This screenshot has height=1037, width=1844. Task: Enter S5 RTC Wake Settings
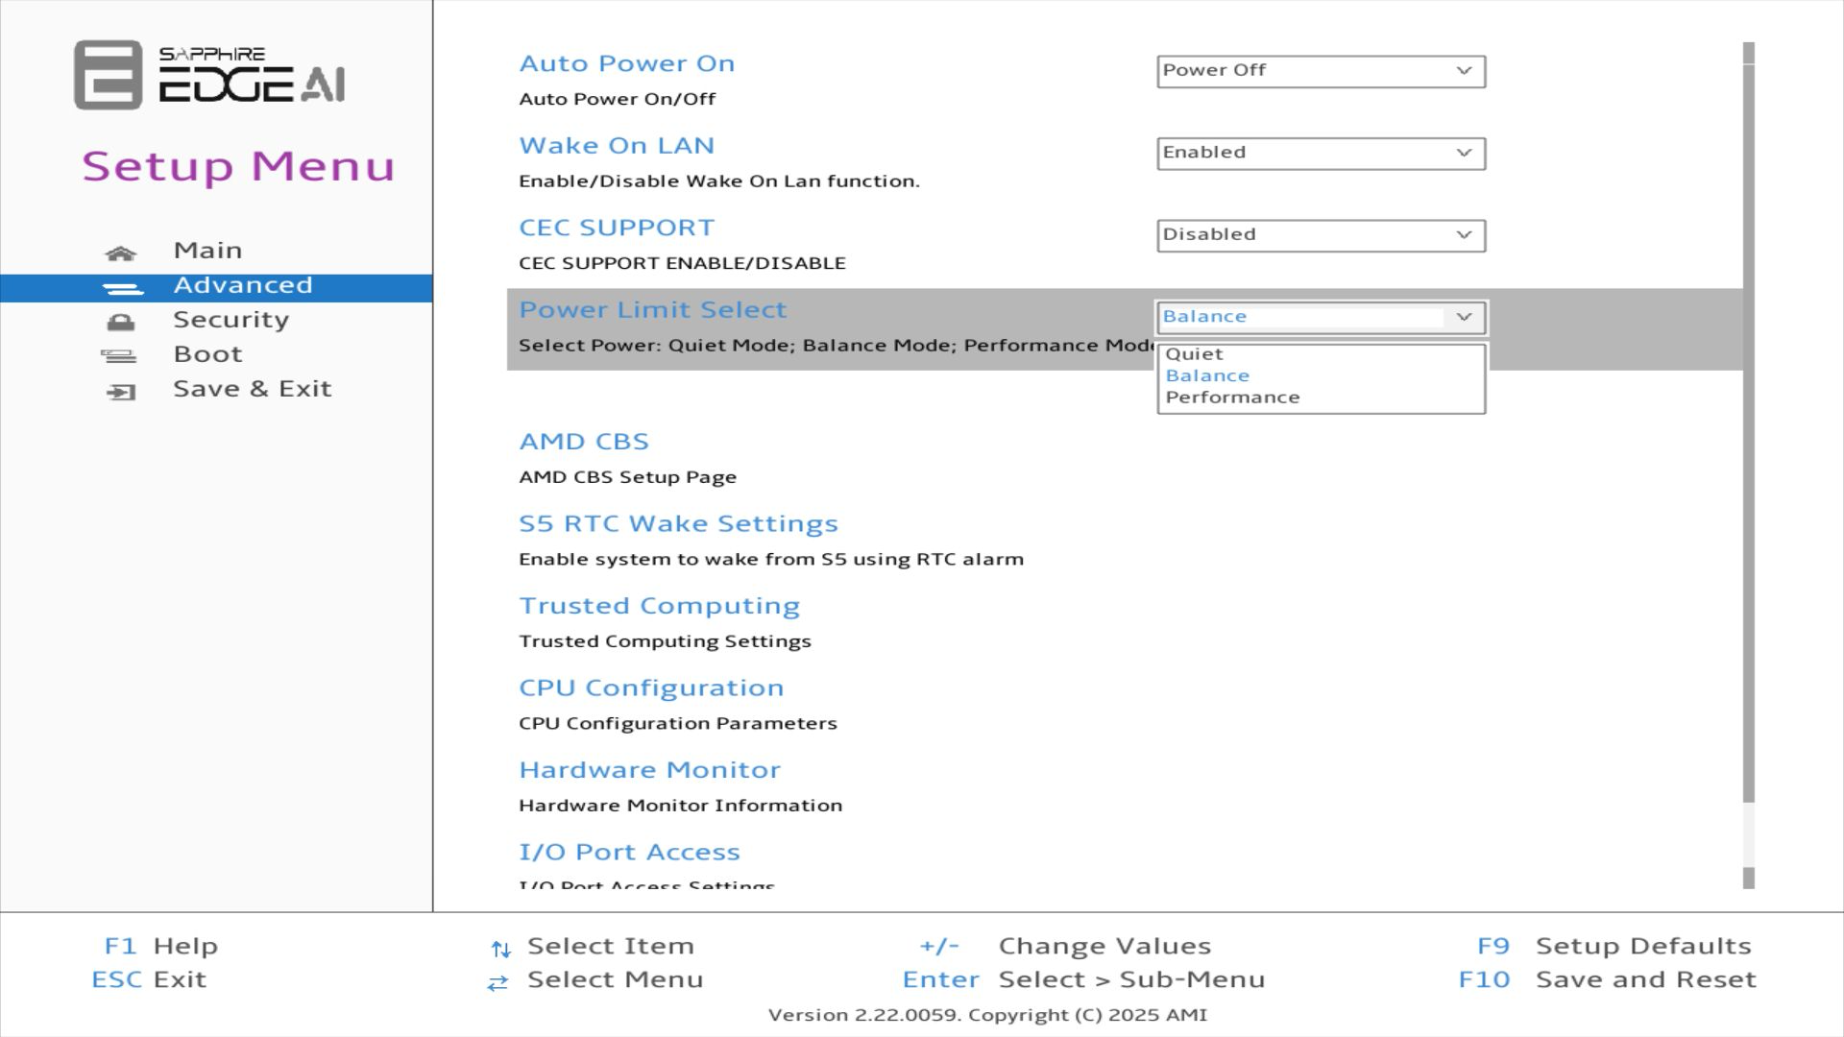point(678,524)
